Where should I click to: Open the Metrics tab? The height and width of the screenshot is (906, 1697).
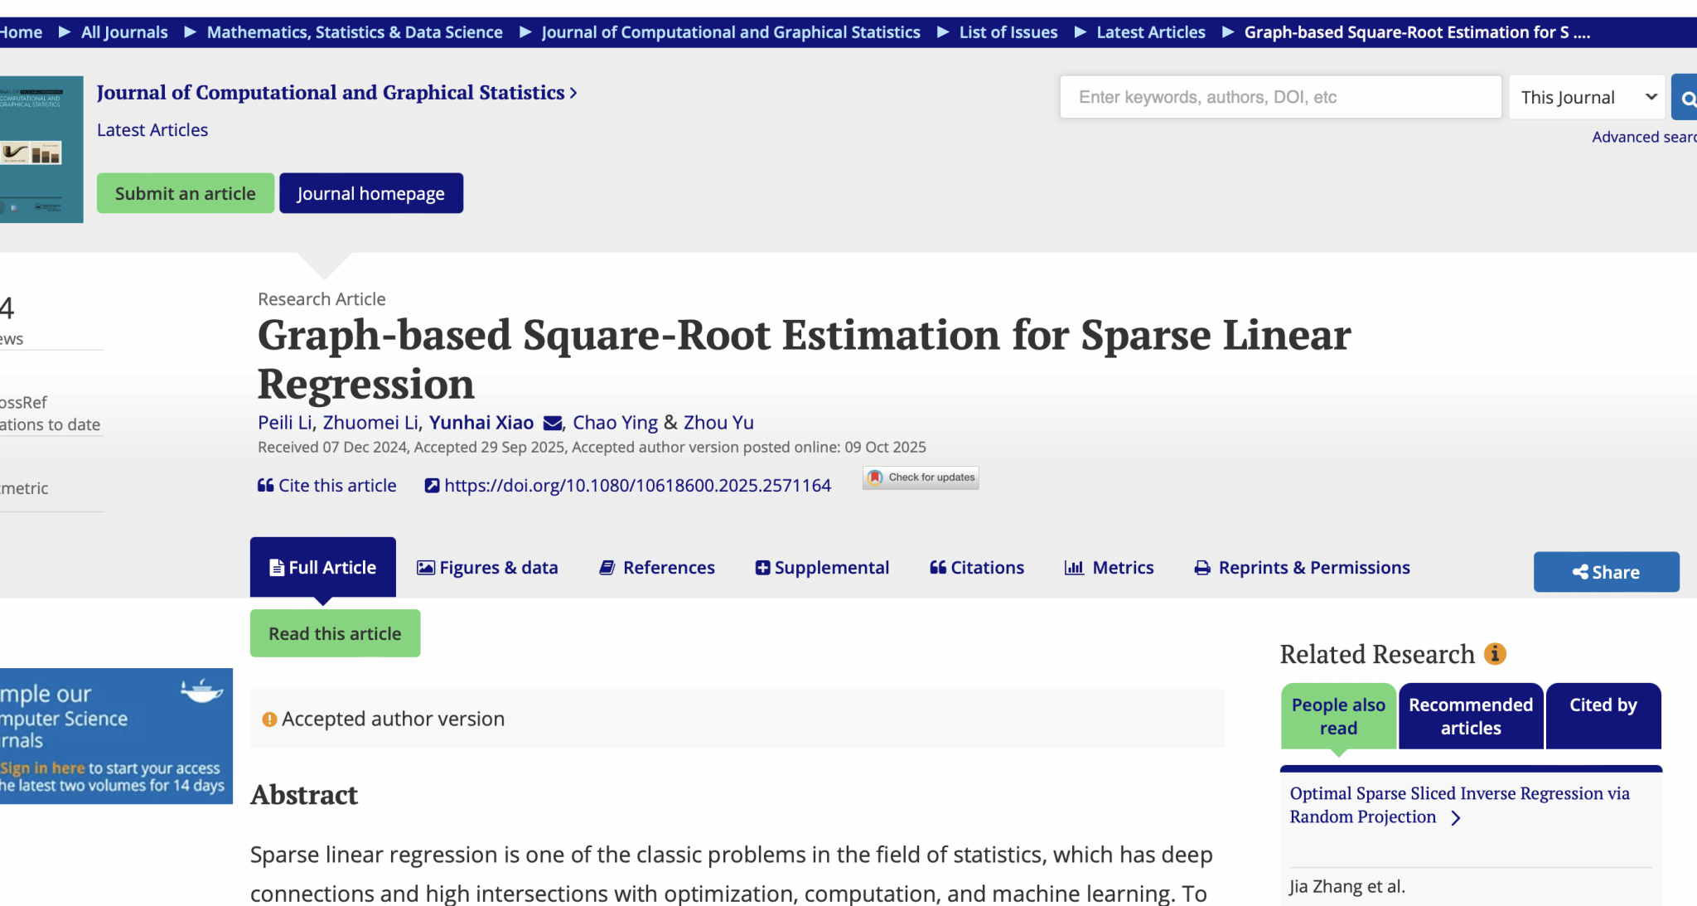[x=1109, y=568]
